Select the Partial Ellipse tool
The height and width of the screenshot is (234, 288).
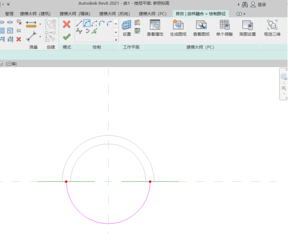[x=87, y=31]
